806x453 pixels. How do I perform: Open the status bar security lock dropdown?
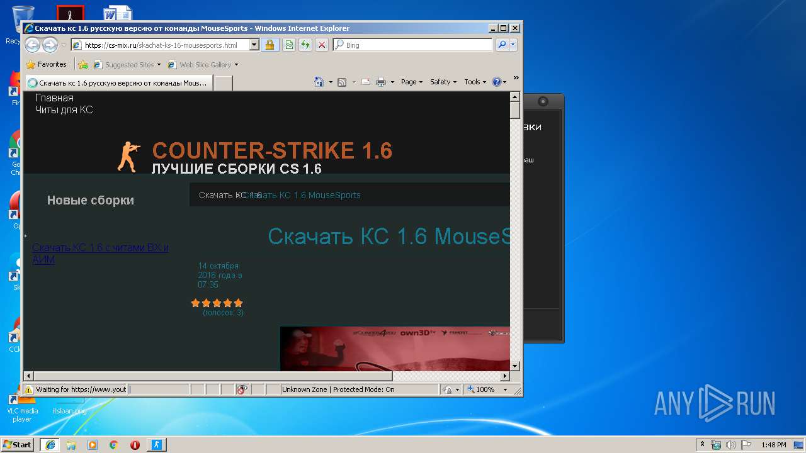point(451,389)
